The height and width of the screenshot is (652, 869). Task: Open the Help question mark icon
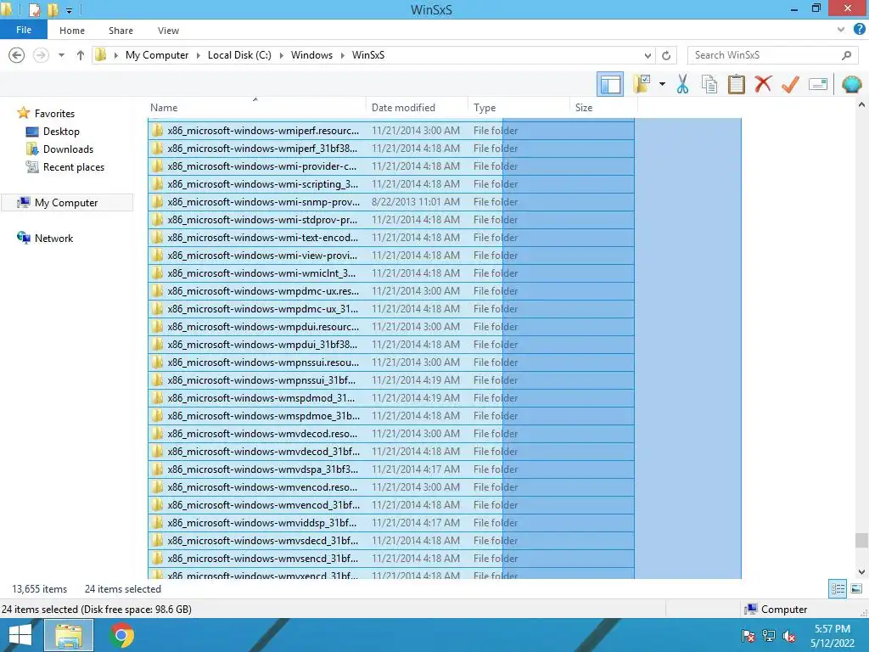pyautogui.click(x=860, y=30)
